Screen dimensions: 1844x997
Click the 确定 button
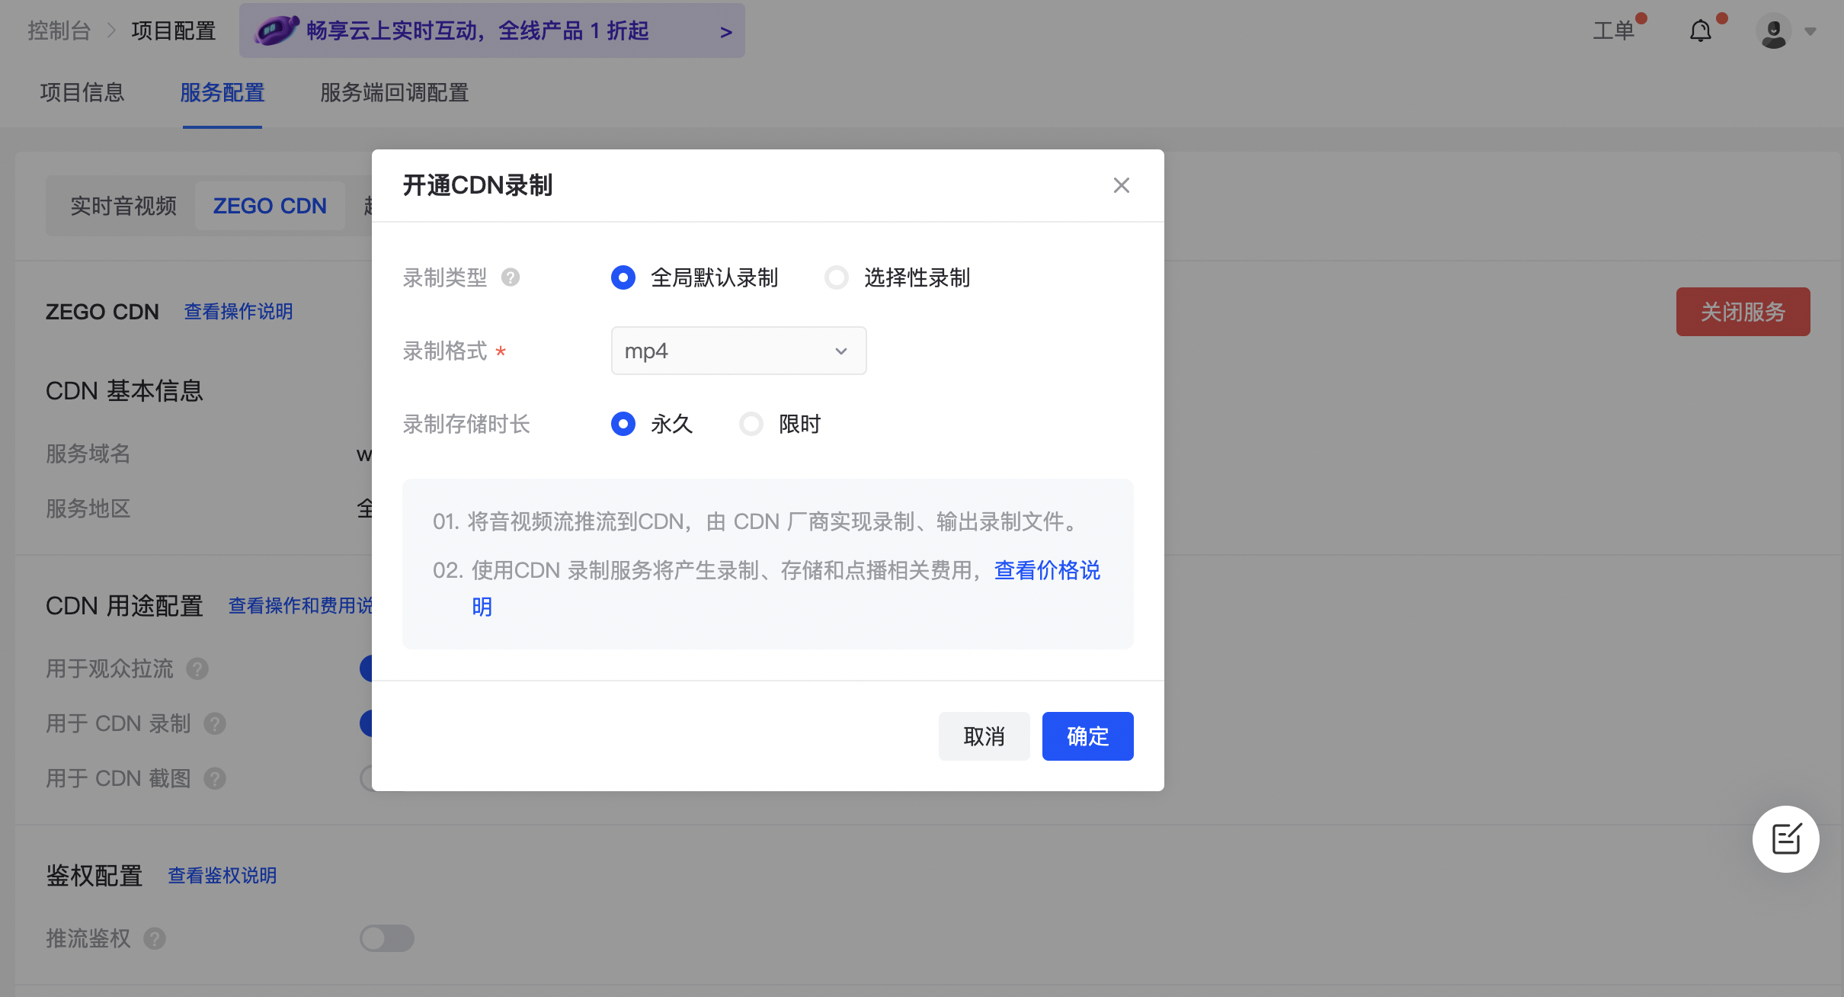(1087, 736)
